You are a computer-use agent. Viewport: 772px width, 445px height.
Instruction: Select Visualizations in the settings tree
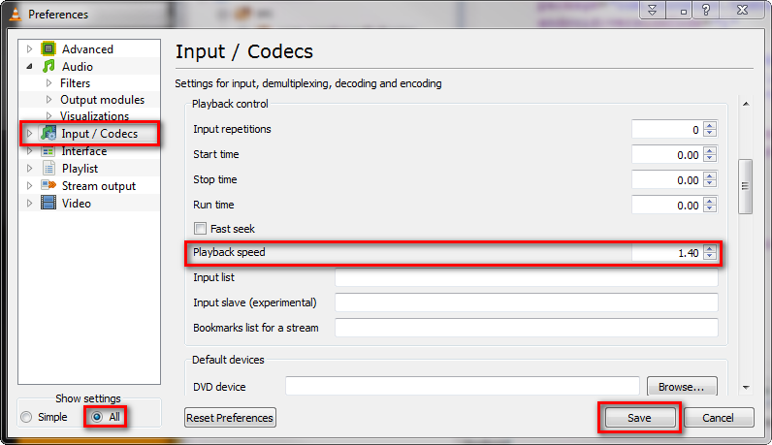[x=94, y=116]
